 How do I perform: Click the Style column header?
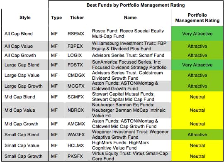click(x=25, y=17)
